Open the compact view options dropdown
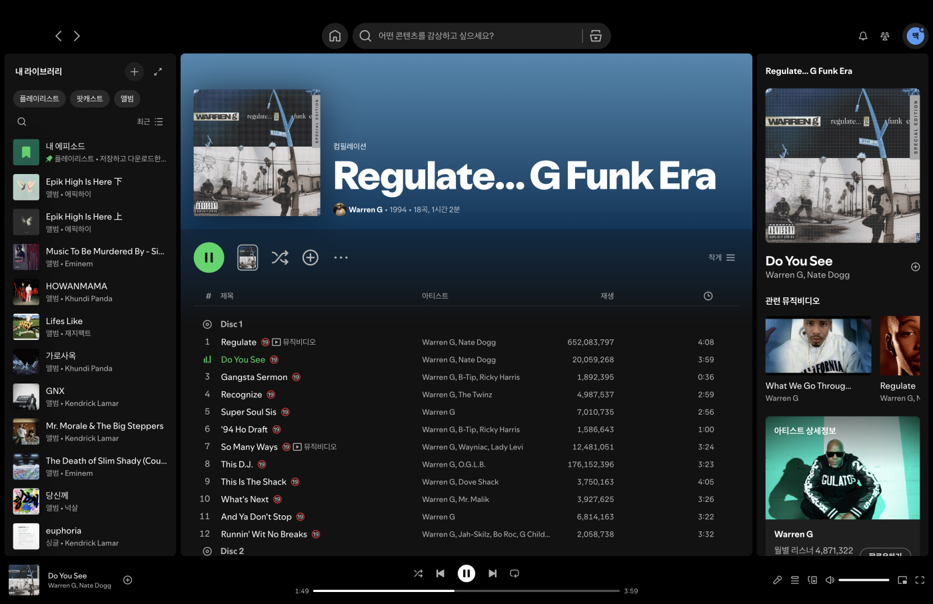The height and width of the screenshot is (604, 933). coord(722,257)
